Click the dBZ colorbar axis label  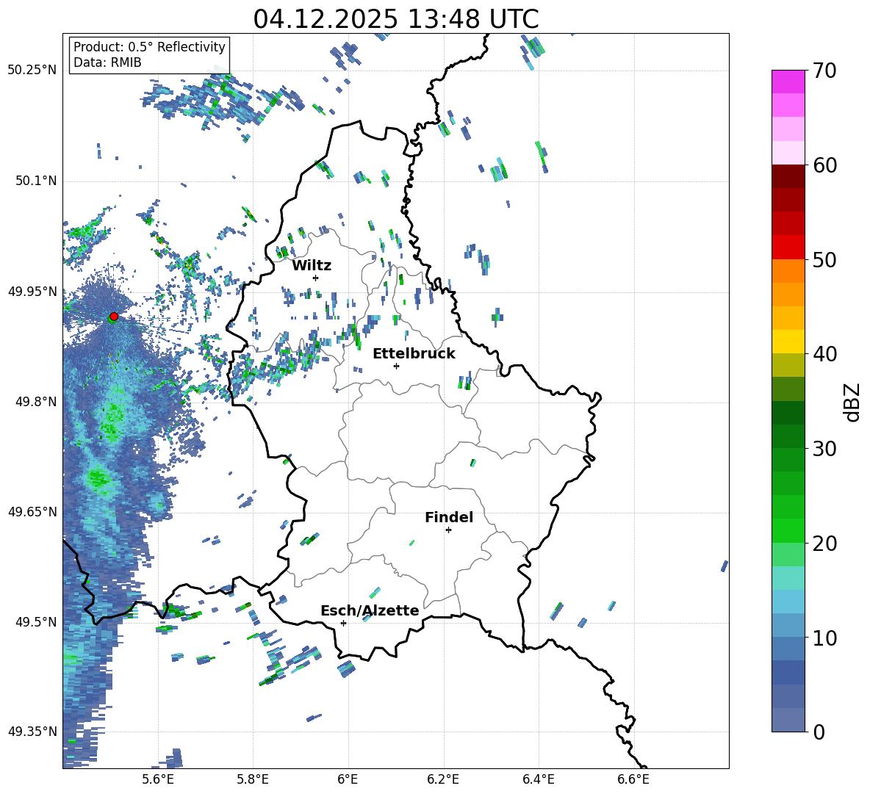click(x=852, y=403)
